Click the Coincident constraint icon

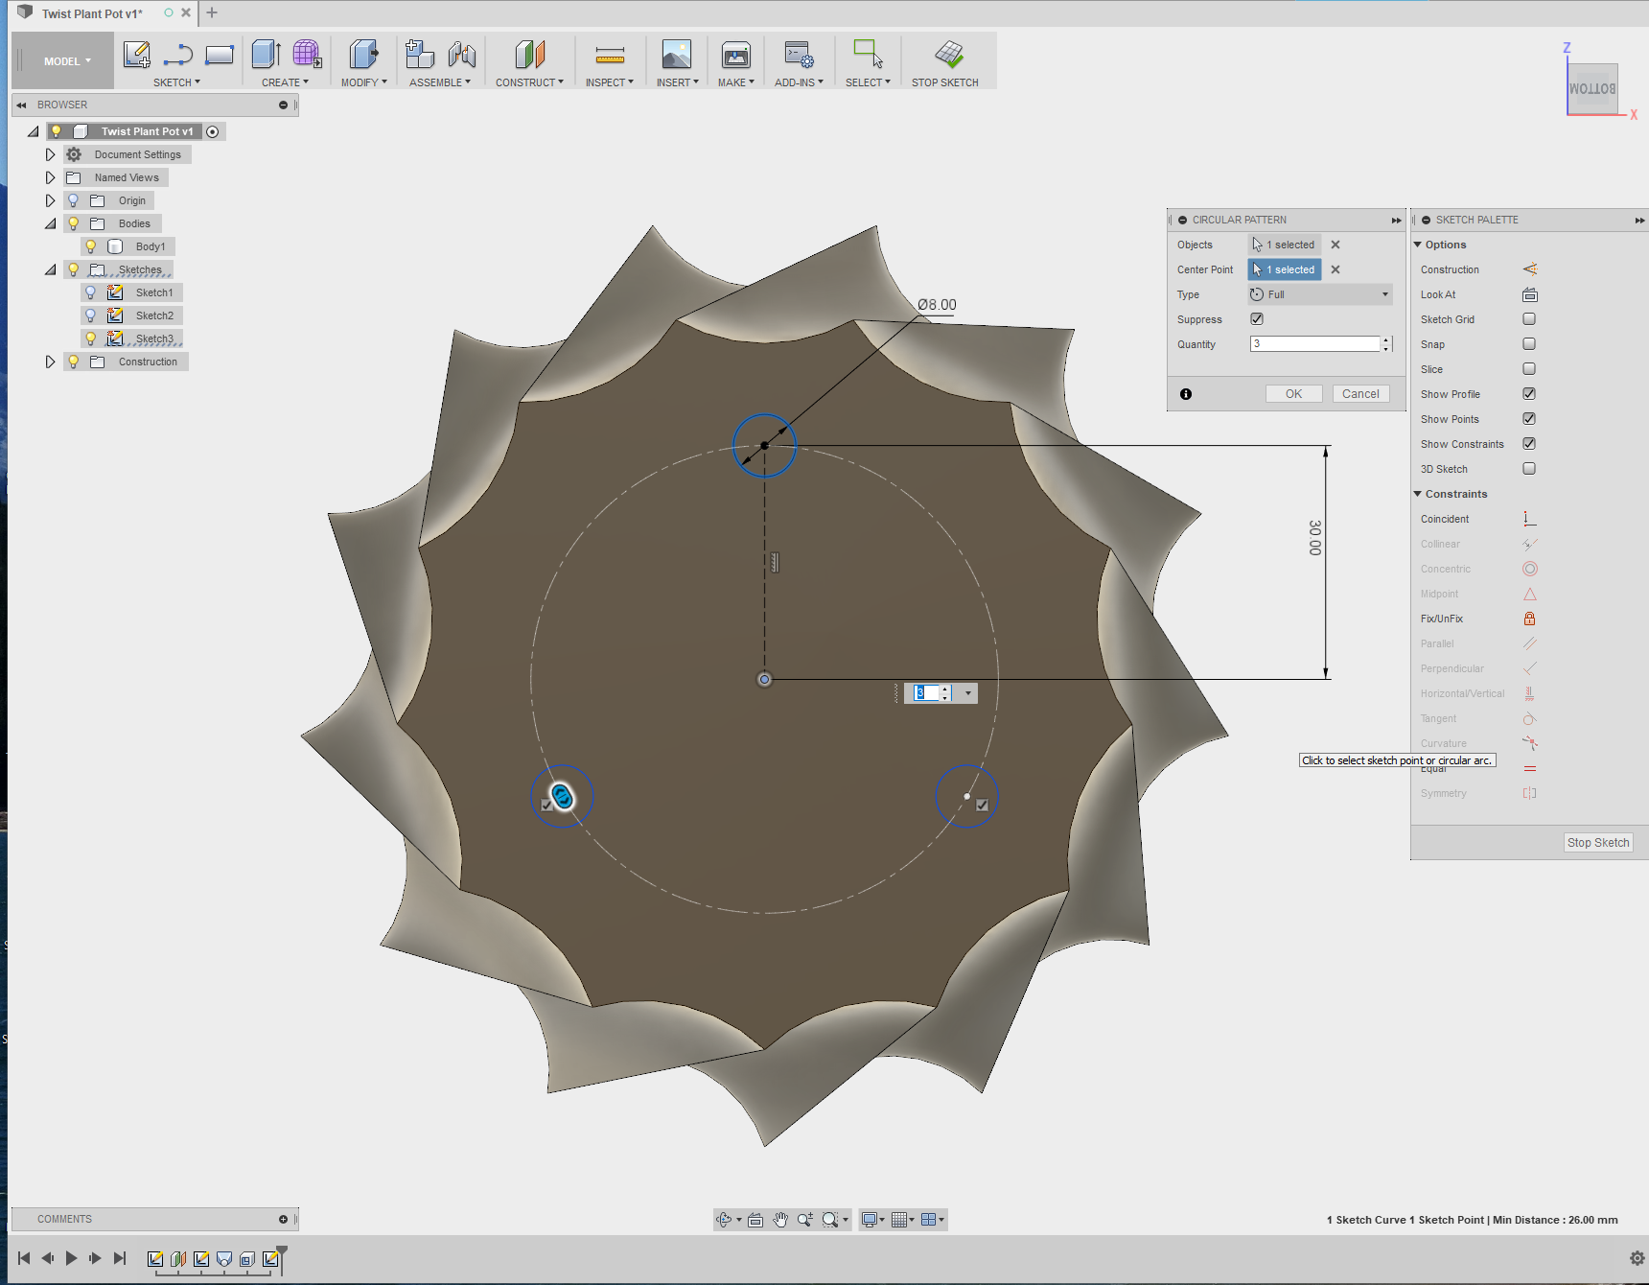pos(1530,519)
